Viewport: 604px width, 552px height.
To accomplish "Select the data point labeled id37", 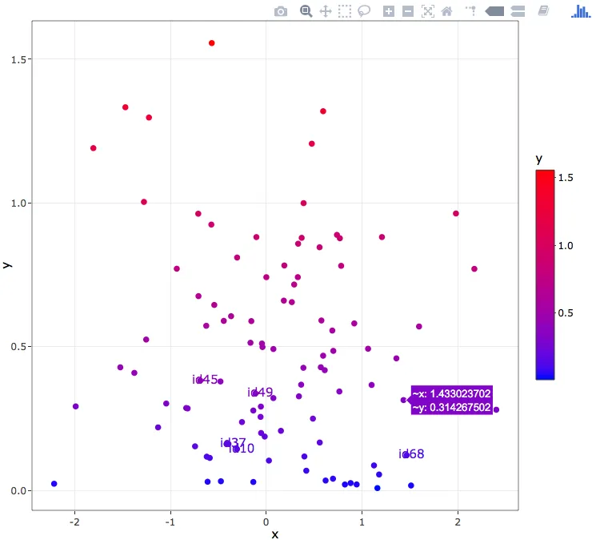I will (227, 444).
